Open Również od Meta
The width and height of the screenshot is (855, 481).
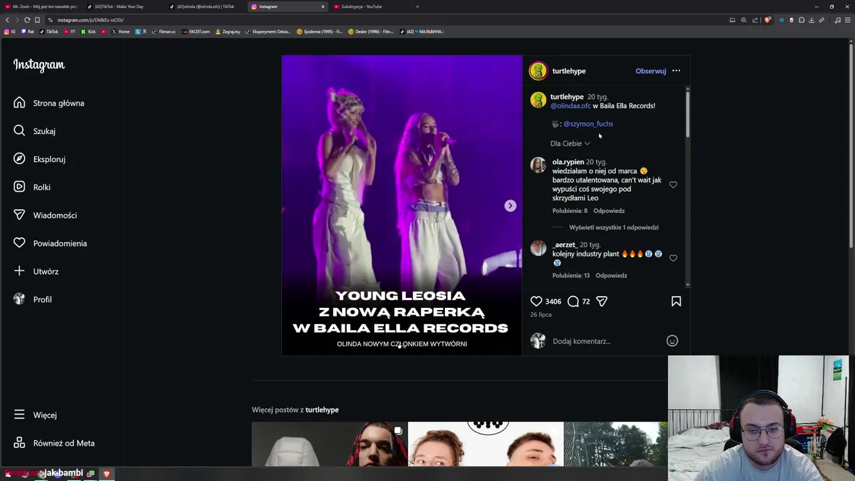(54, 443)
